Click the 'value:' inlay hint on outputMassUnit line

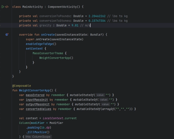click(106, 104)
